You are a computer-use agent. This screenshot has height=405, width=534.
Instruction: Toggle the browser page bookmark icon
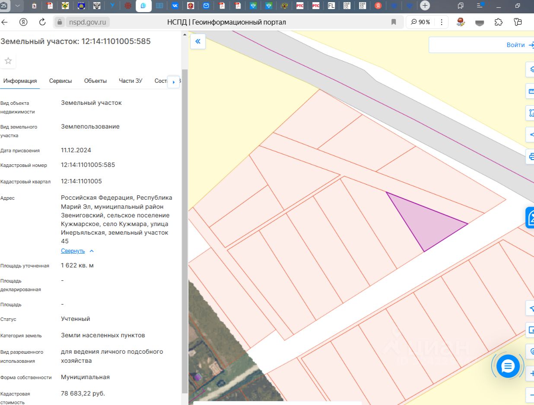(394, 22)
